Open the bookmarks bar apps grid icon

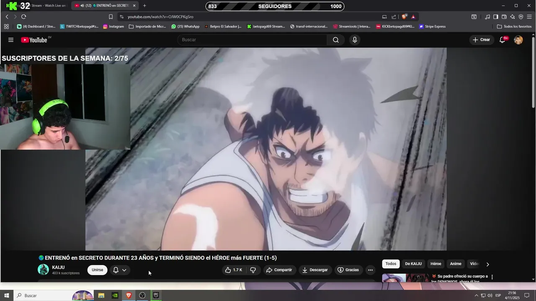[x=6, y=26]
